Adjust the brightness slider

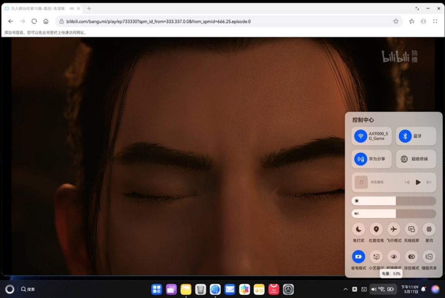(393, 201)
